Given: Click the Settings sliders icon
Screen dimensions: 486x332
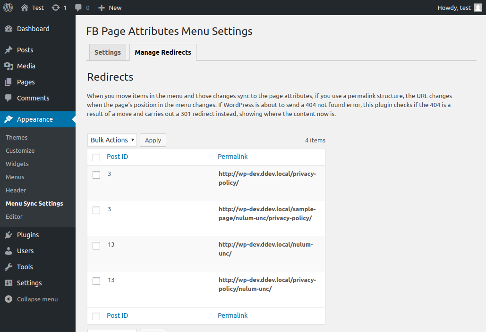Looking at the screenshot, I should [x=9, y=283].
